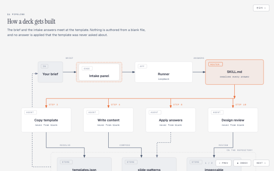Select the Your brief node
Image resolution: width=274 pixels, height=171 pixels.
[50, 72]
